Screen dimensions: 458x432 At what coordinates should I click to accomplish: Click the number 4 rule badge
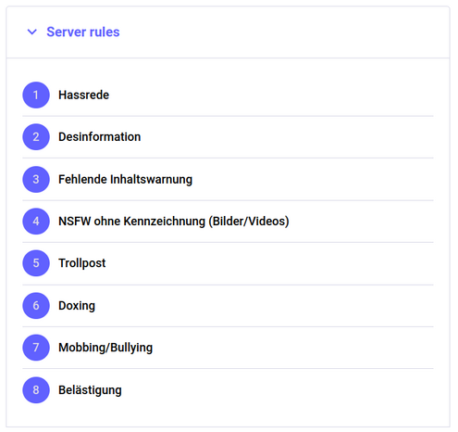pyautogui.click(x=36, y=222)
